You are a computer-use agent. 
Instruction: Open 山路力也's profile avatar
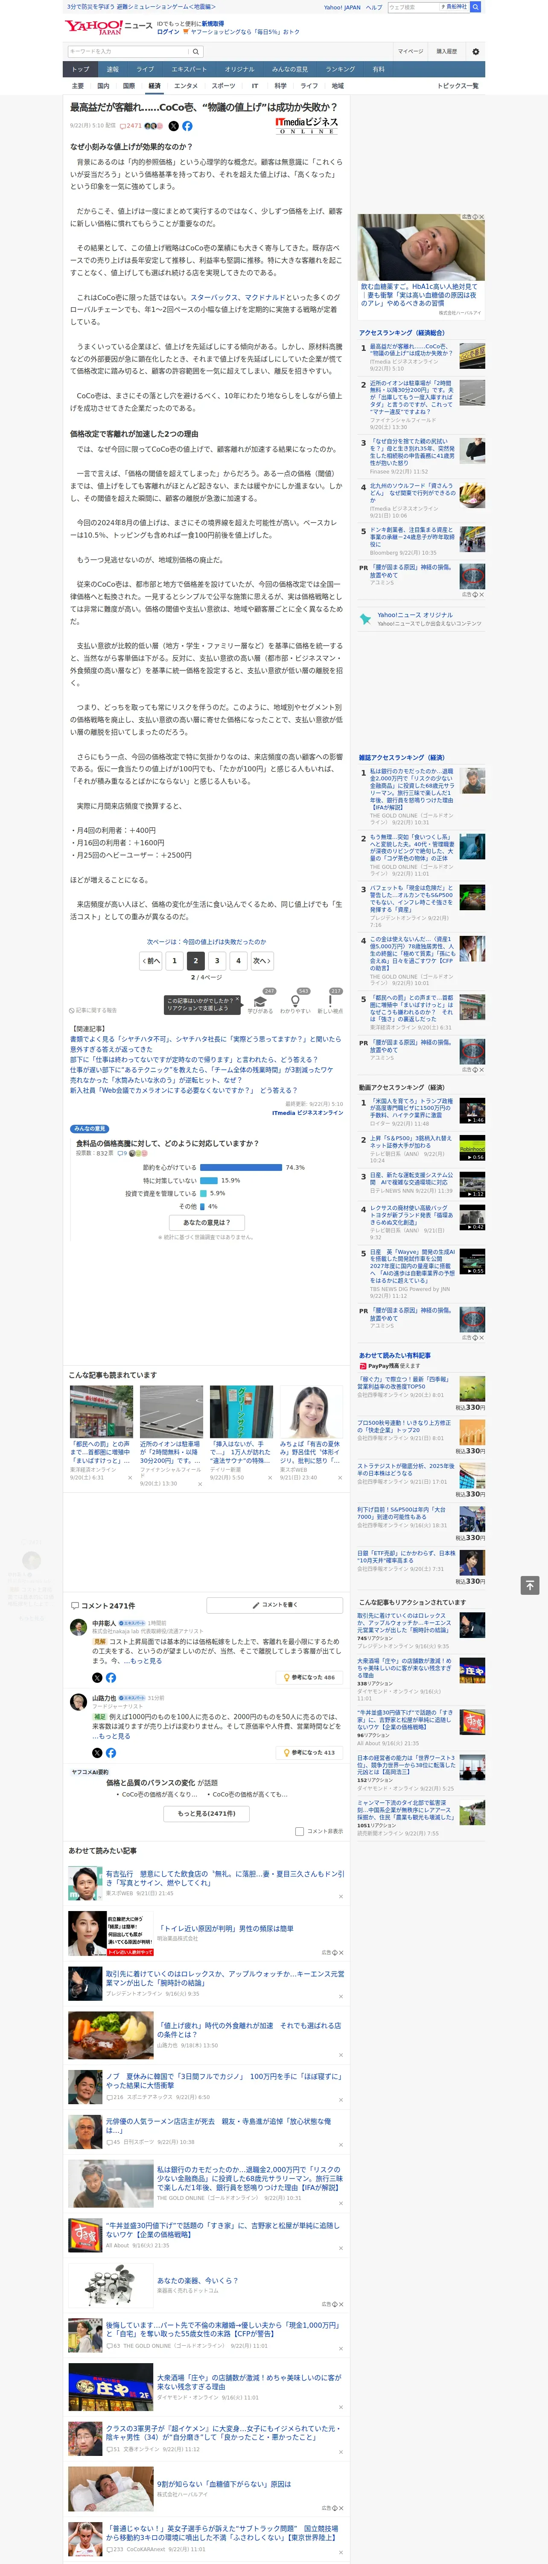point(78,1703)
